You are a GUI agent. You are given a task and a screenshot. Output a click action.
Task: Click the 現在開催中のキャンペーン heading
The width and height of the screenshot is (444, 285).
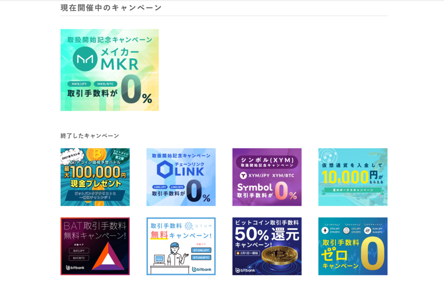(111, 8)
